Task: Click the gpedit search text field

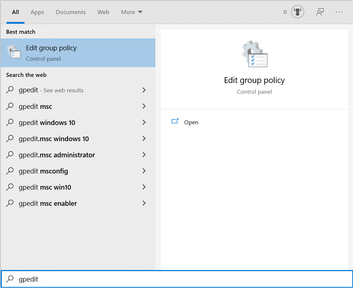Action: (180, 279)
